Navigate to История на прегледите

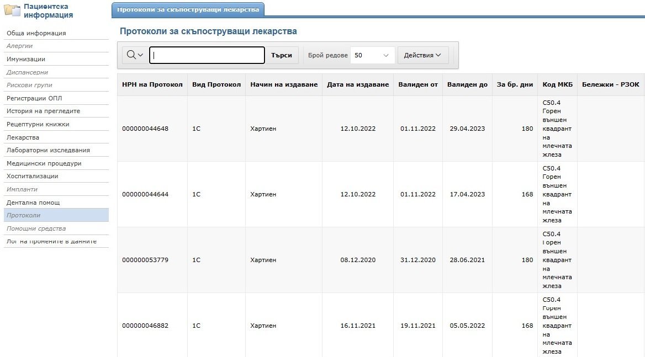point(43,111)
